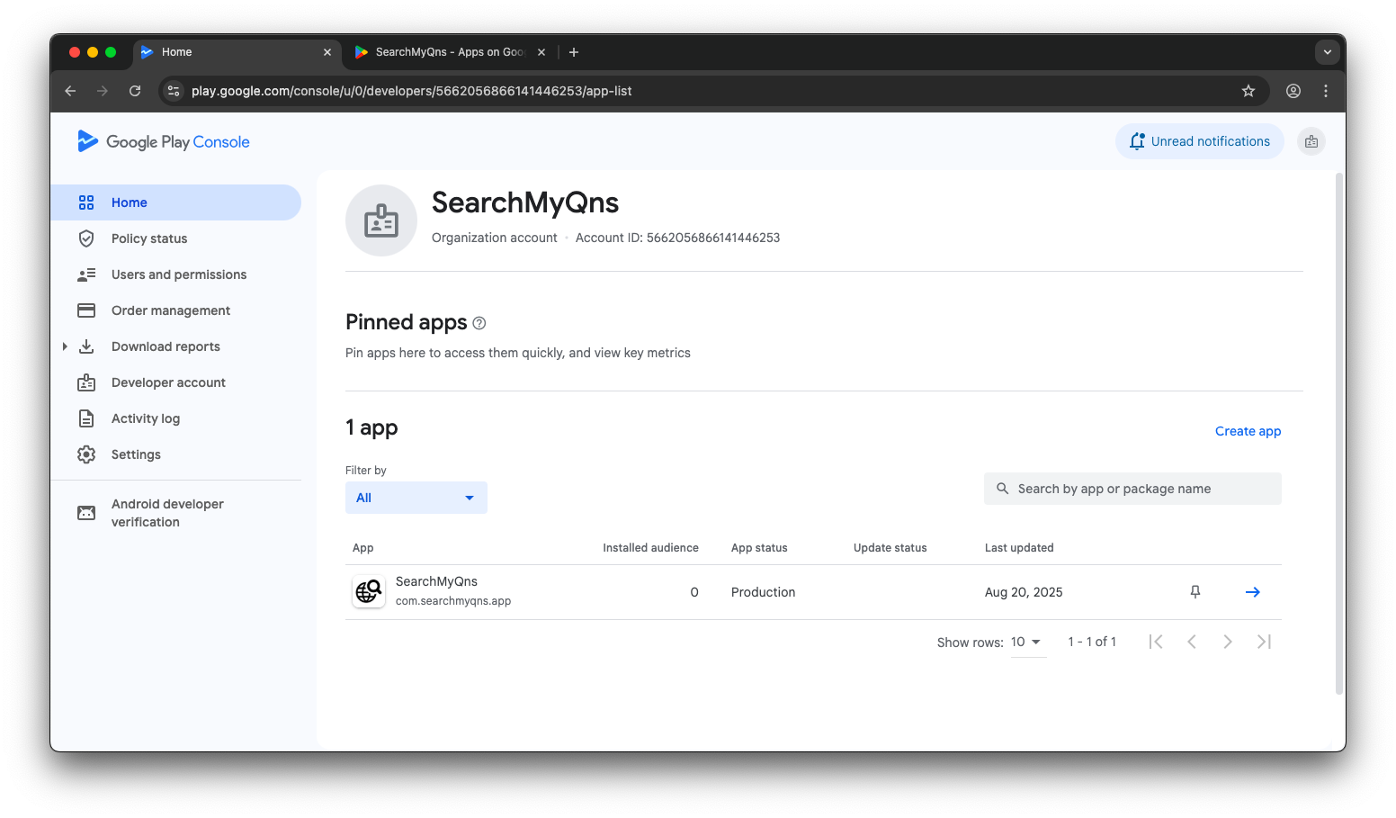Open Show rows 10 dropdown
The height and width of the screenshot is (818, 1396).
click(1027, 643)
